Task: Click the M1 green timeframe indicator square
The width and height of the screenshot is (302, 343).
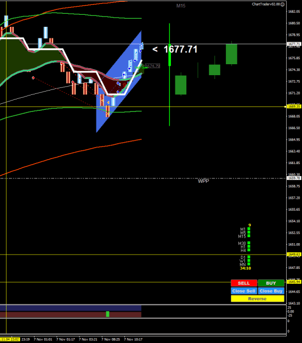Action: 249,229
